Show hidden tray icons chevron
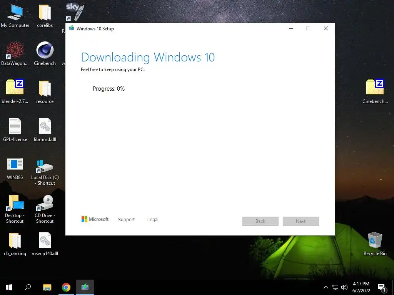 coord(326,287)
